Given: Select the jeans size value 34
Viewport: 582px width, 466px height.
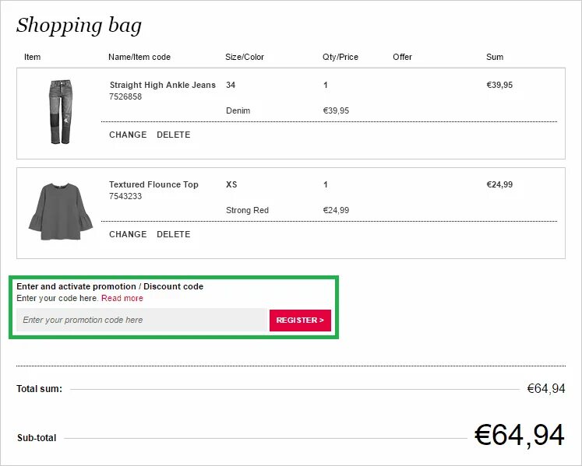Looking at the screenshot, I should [x=231, y=85].
